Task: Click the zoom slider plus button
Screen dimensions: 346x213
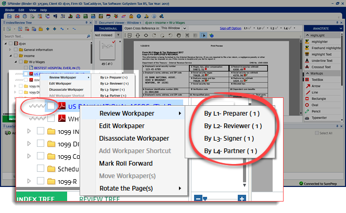Action: tap(242, 198)
